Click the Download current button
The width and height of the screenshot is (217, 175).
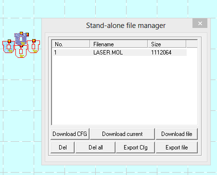coord(122,134)
